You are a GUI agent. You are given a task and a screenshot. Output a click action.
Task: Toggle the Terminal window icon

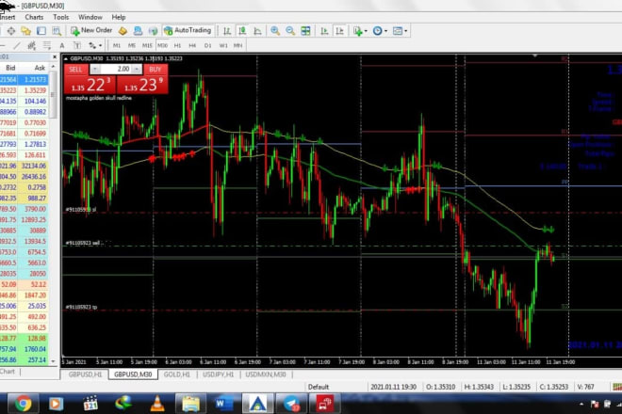coord(41,30)
